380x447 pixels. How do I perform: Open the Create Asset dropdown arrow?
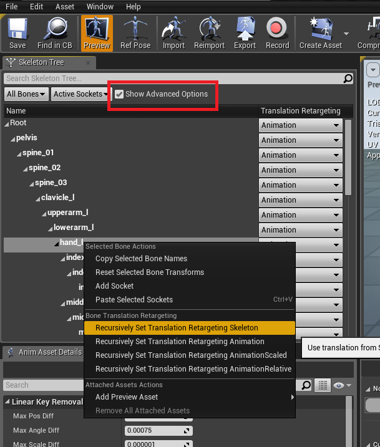pyautogui.click(x=346, y=34)
